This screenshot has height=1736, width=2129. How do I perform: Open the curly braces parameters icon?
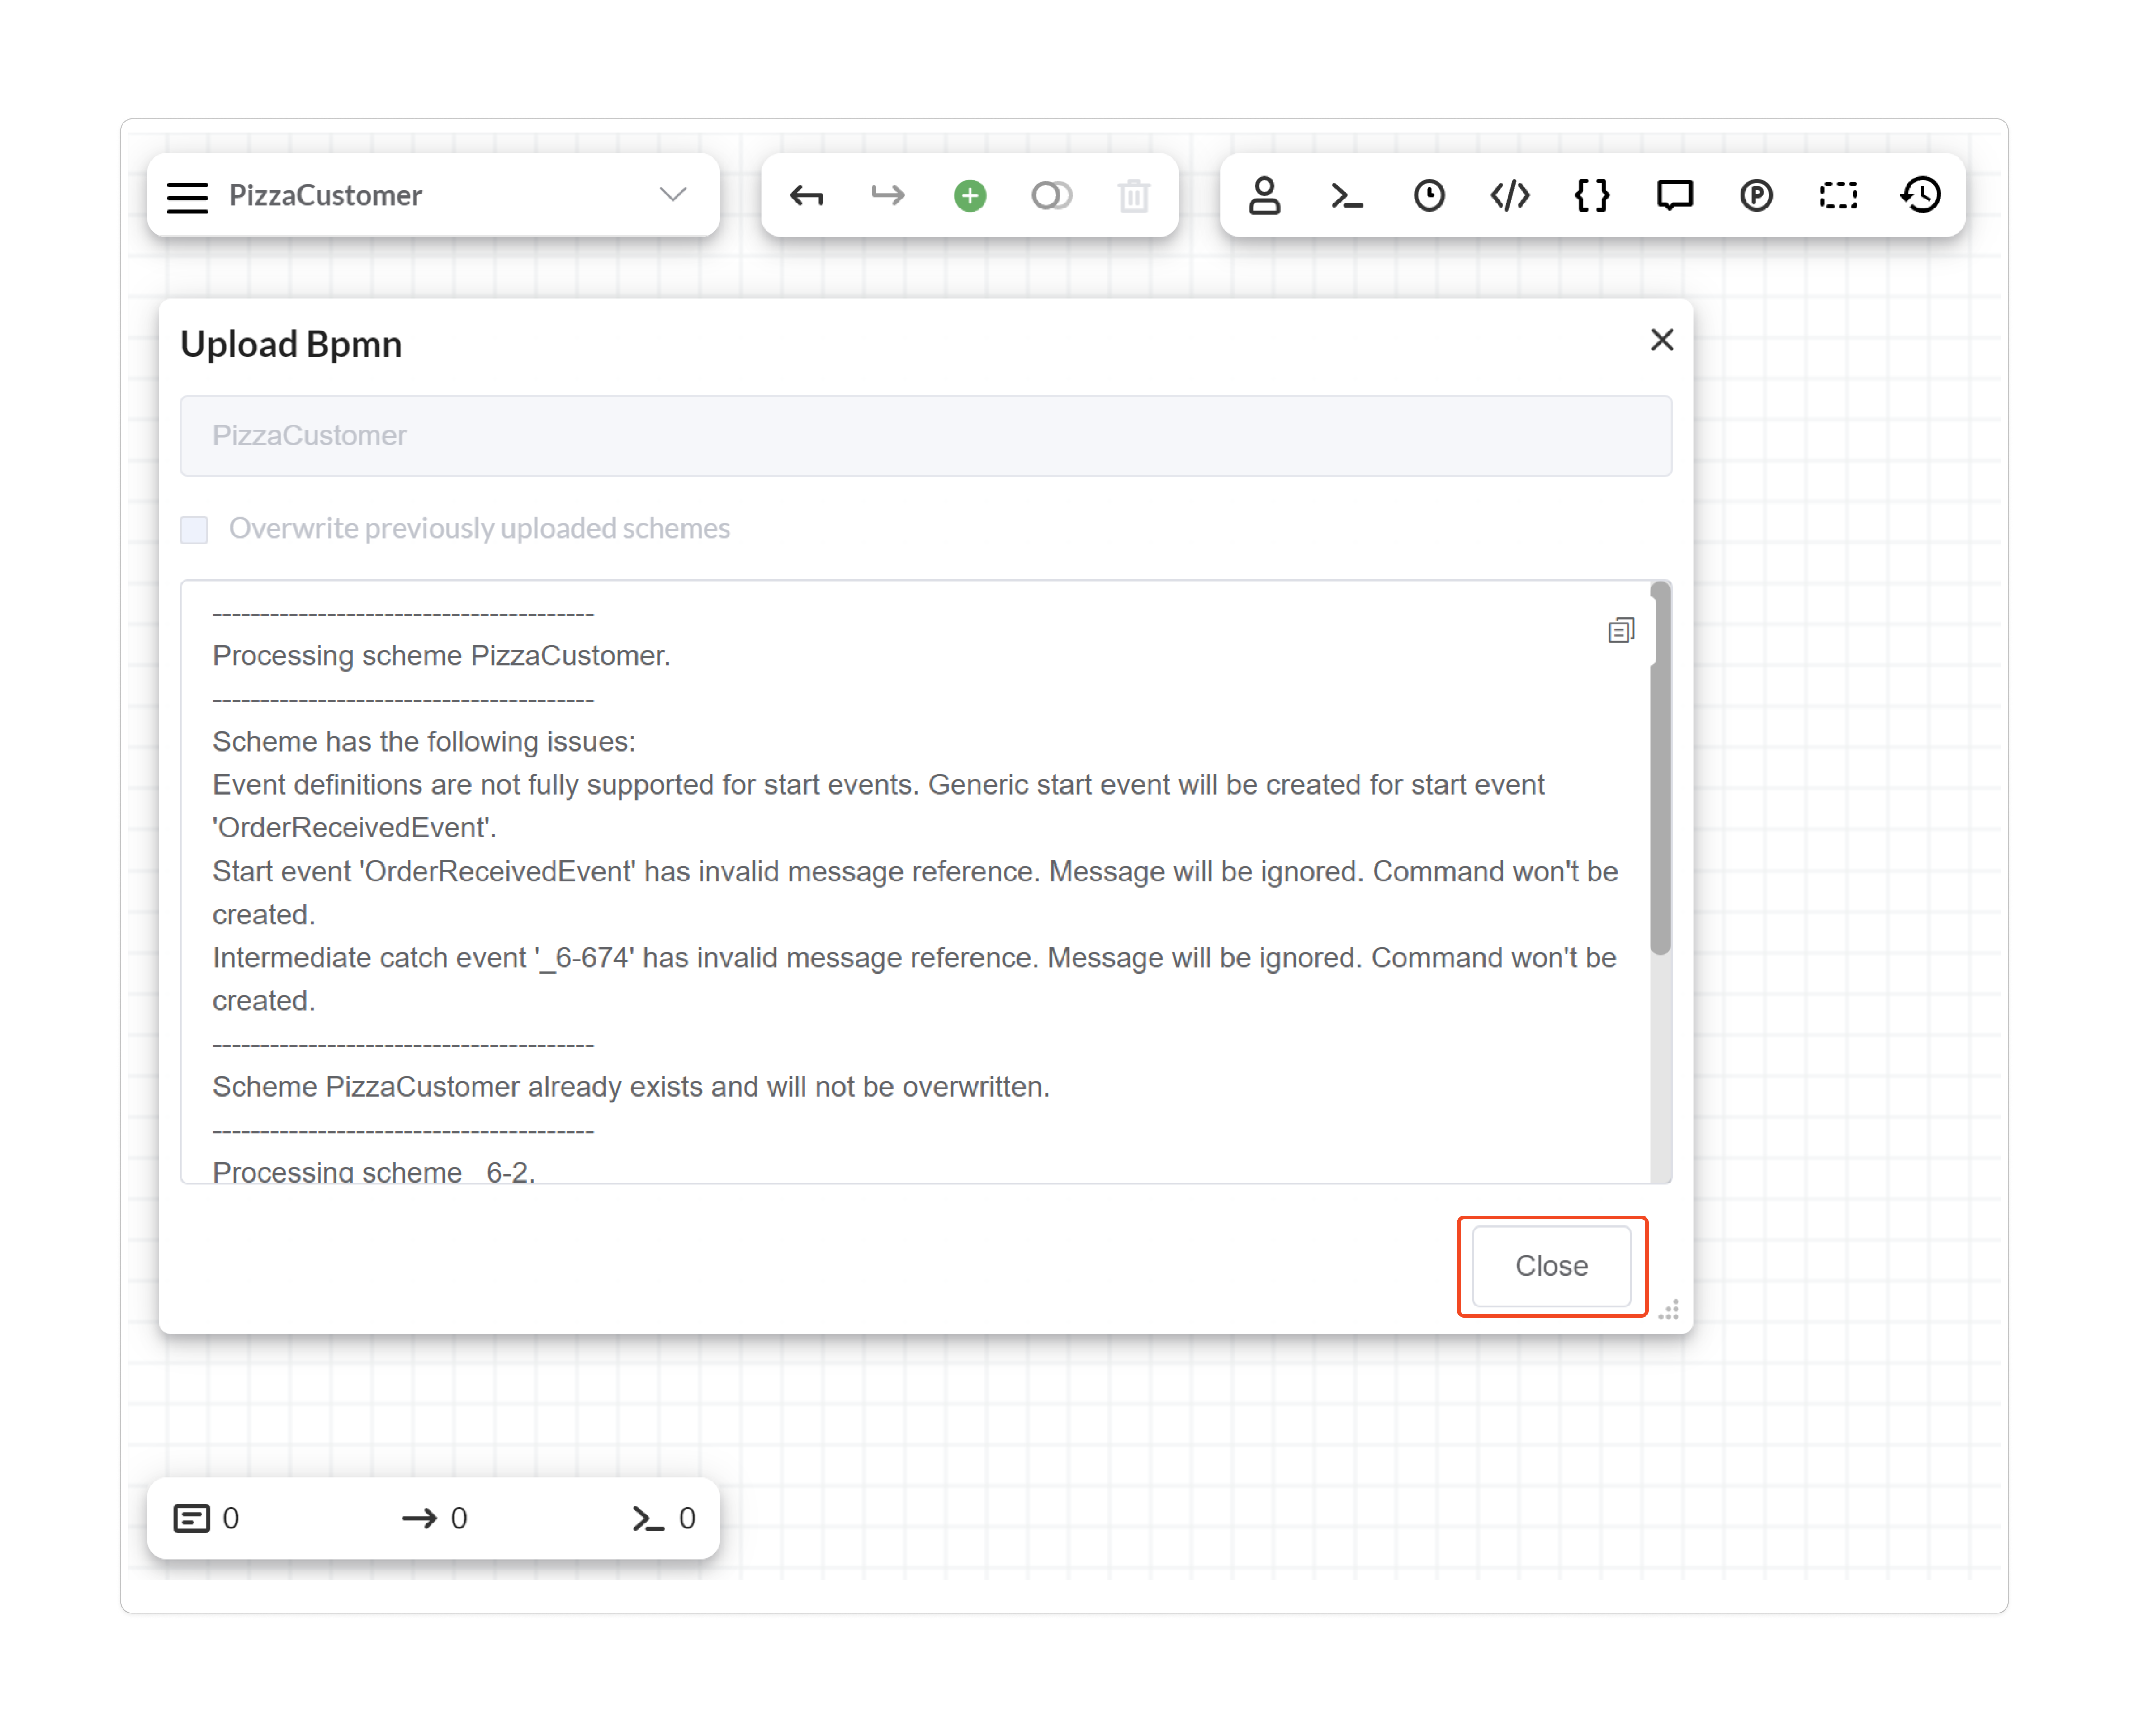pyautogui.click(x=1591, y=195)
